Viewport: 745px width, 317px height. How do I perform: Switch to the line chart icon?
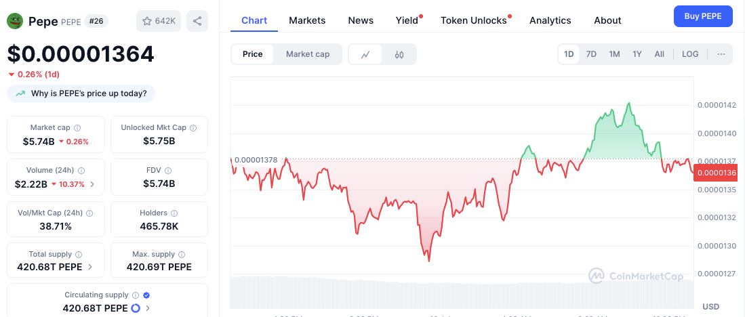click(x=365, y=55)
